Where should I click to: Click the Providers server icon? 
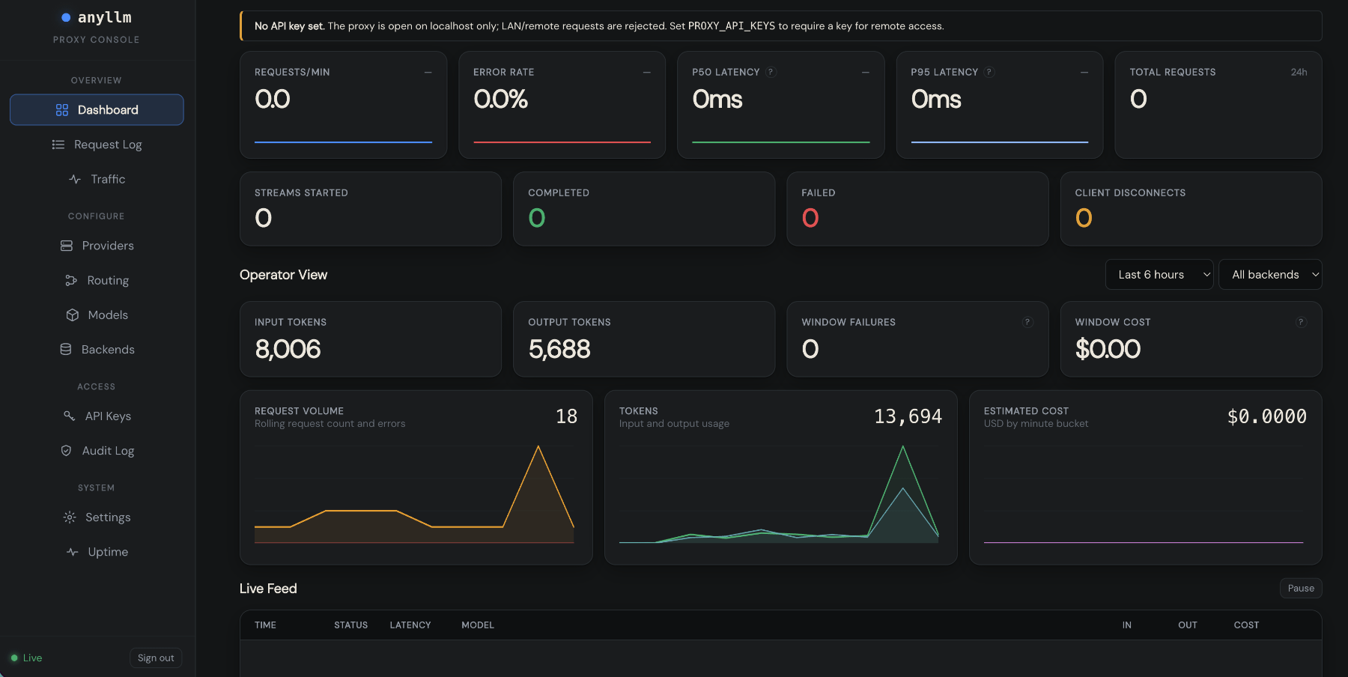point(67,246)
